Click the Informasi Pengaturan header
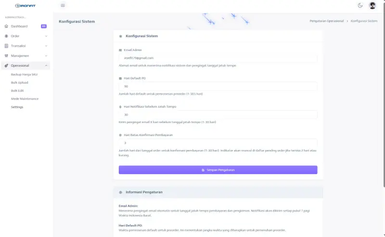 pyautogui.click(x=218, y=192)
